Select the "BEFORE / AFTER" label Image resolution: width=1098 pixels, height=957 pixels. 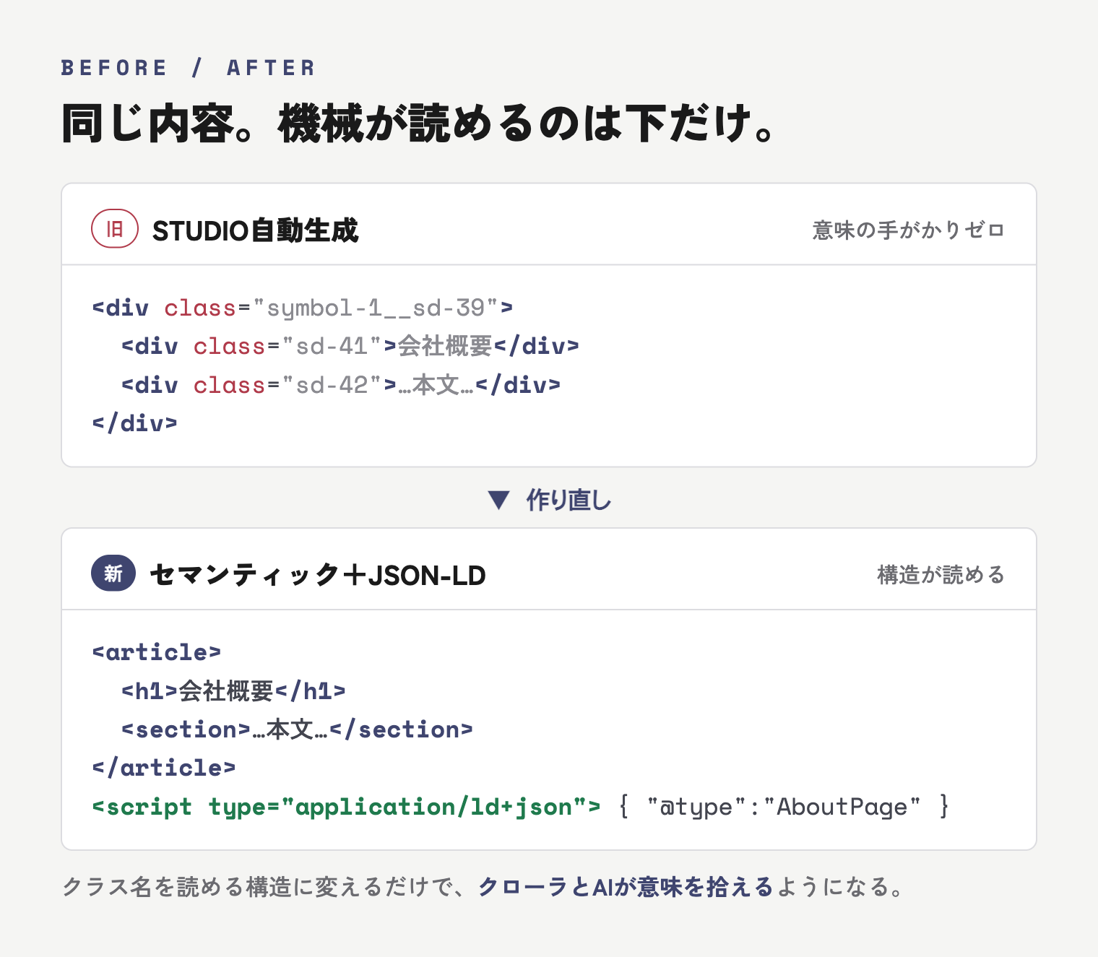point(188,68)
